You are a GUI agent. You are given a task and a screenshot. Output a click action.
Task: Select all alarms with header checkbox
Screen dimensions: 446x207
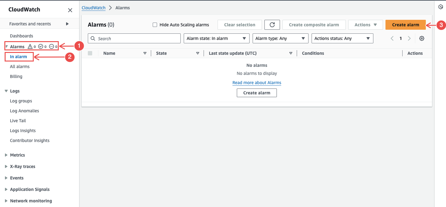click(x=90, y=53)
